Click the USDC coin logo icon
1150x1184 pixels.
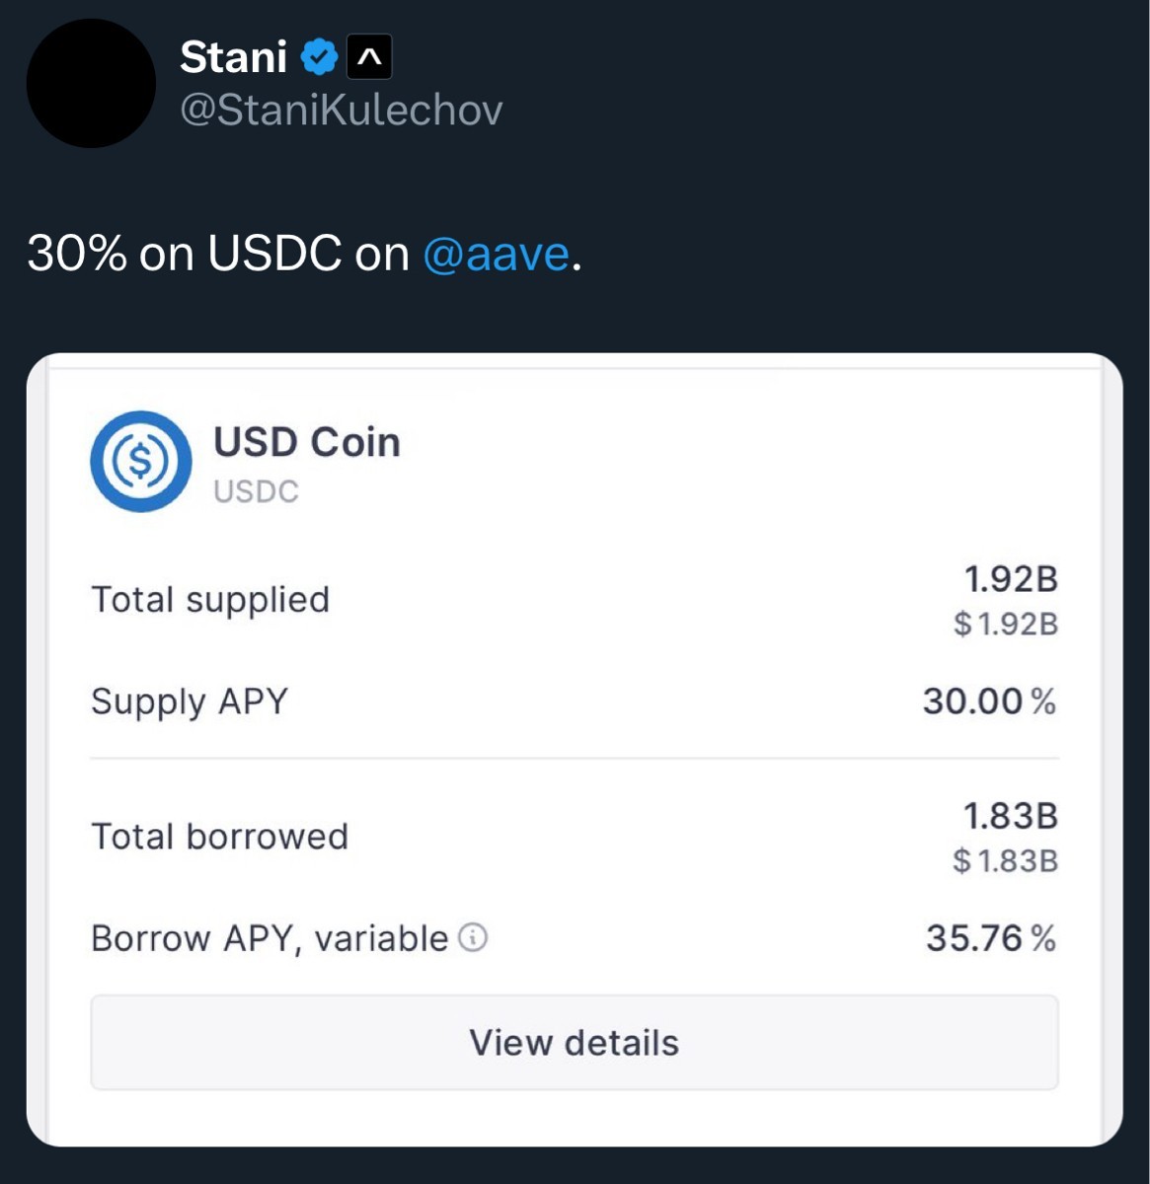140,461
